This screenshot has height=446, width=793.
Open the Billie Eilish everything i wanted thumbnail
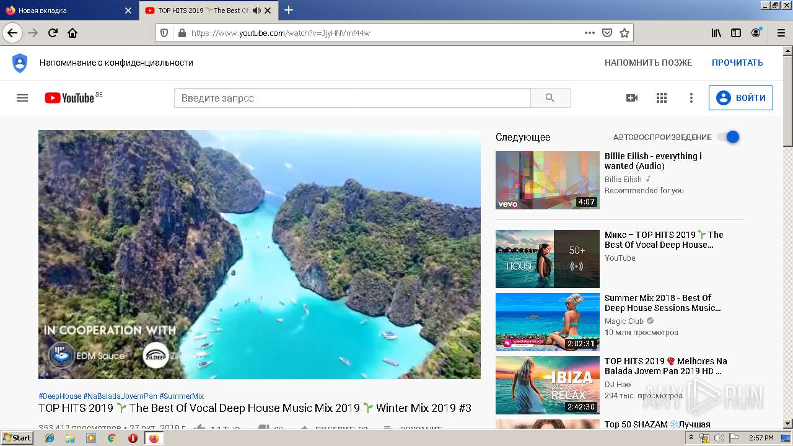tap(548, 180)
